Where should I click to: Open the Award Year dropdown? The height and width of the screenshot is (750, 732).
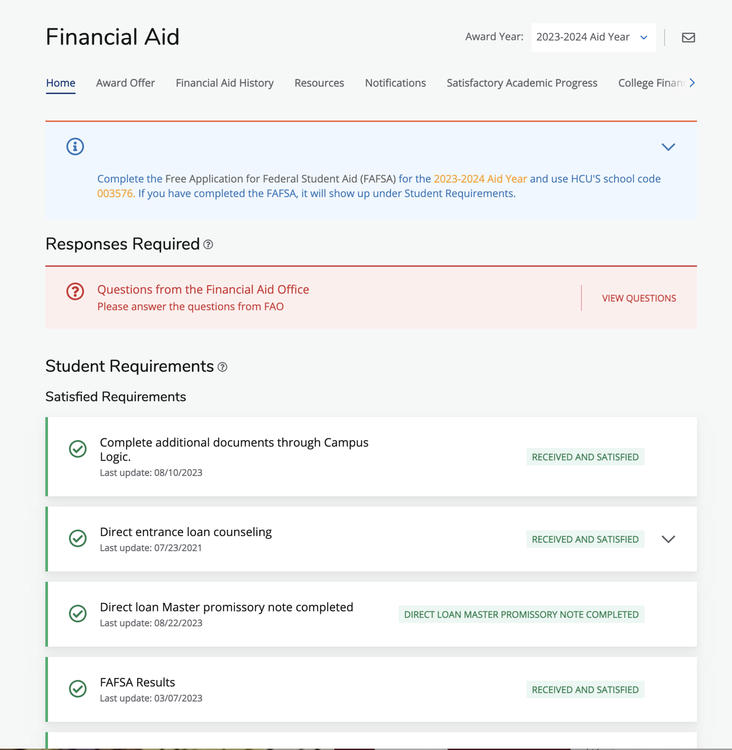click(593, 37)
